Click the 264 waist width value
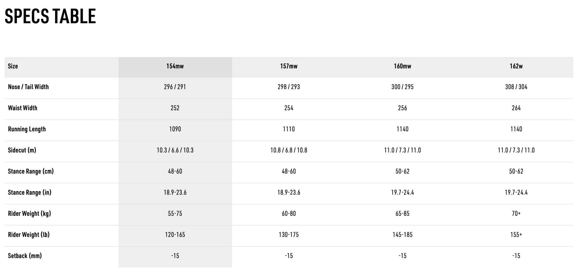 [x=516, y=108]
